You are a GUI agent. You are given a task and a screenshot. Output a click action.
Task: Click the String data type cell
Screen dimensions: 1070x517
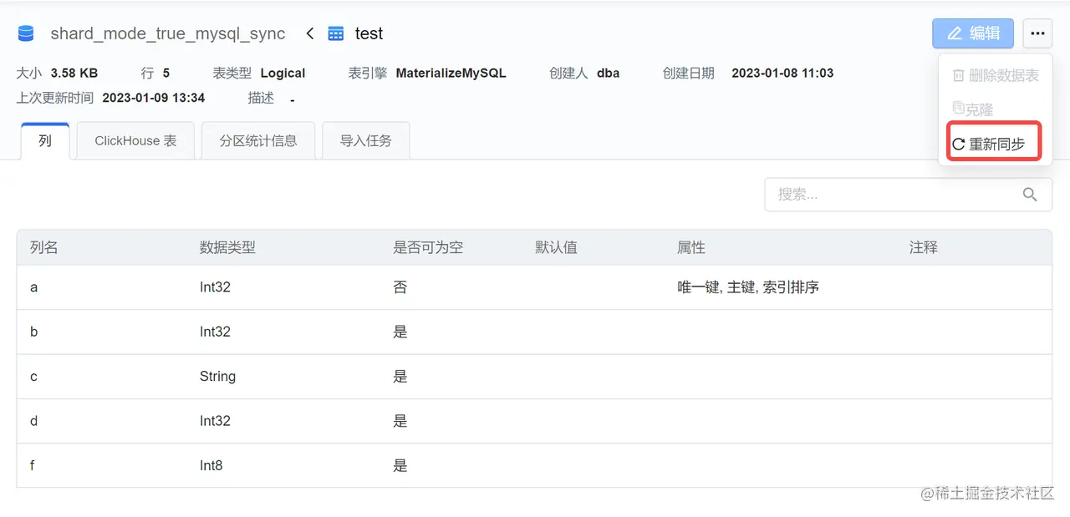(x=217, y=377)
